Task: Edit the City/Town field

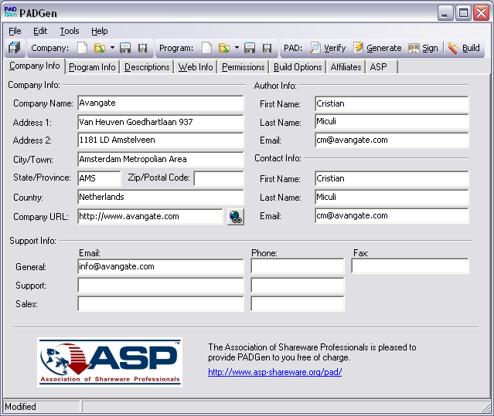Action: pos(160,159)
